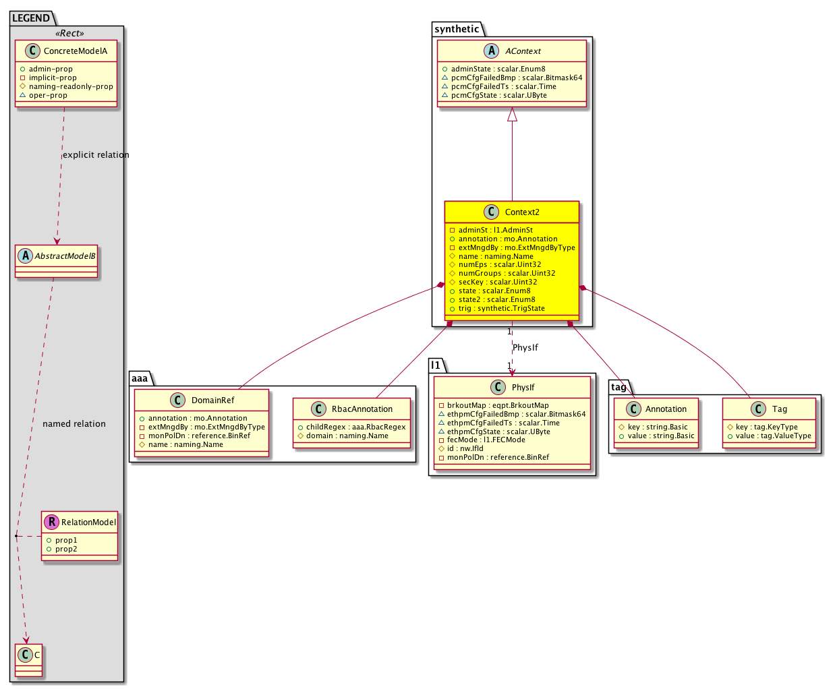Click the LEGEND package tab
Image resolution: width=835 pixels, height=689 pixels.
point(31,18)
